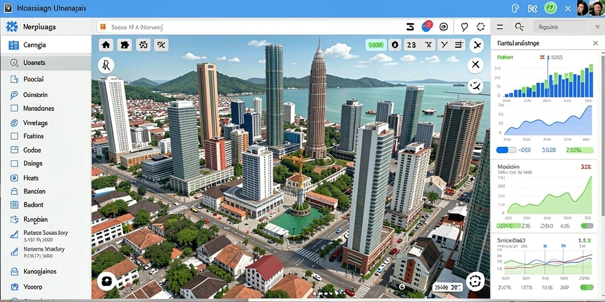Click the green '230%' progress bar
This screenshot has height=302, width=605.
click(580, 150)
